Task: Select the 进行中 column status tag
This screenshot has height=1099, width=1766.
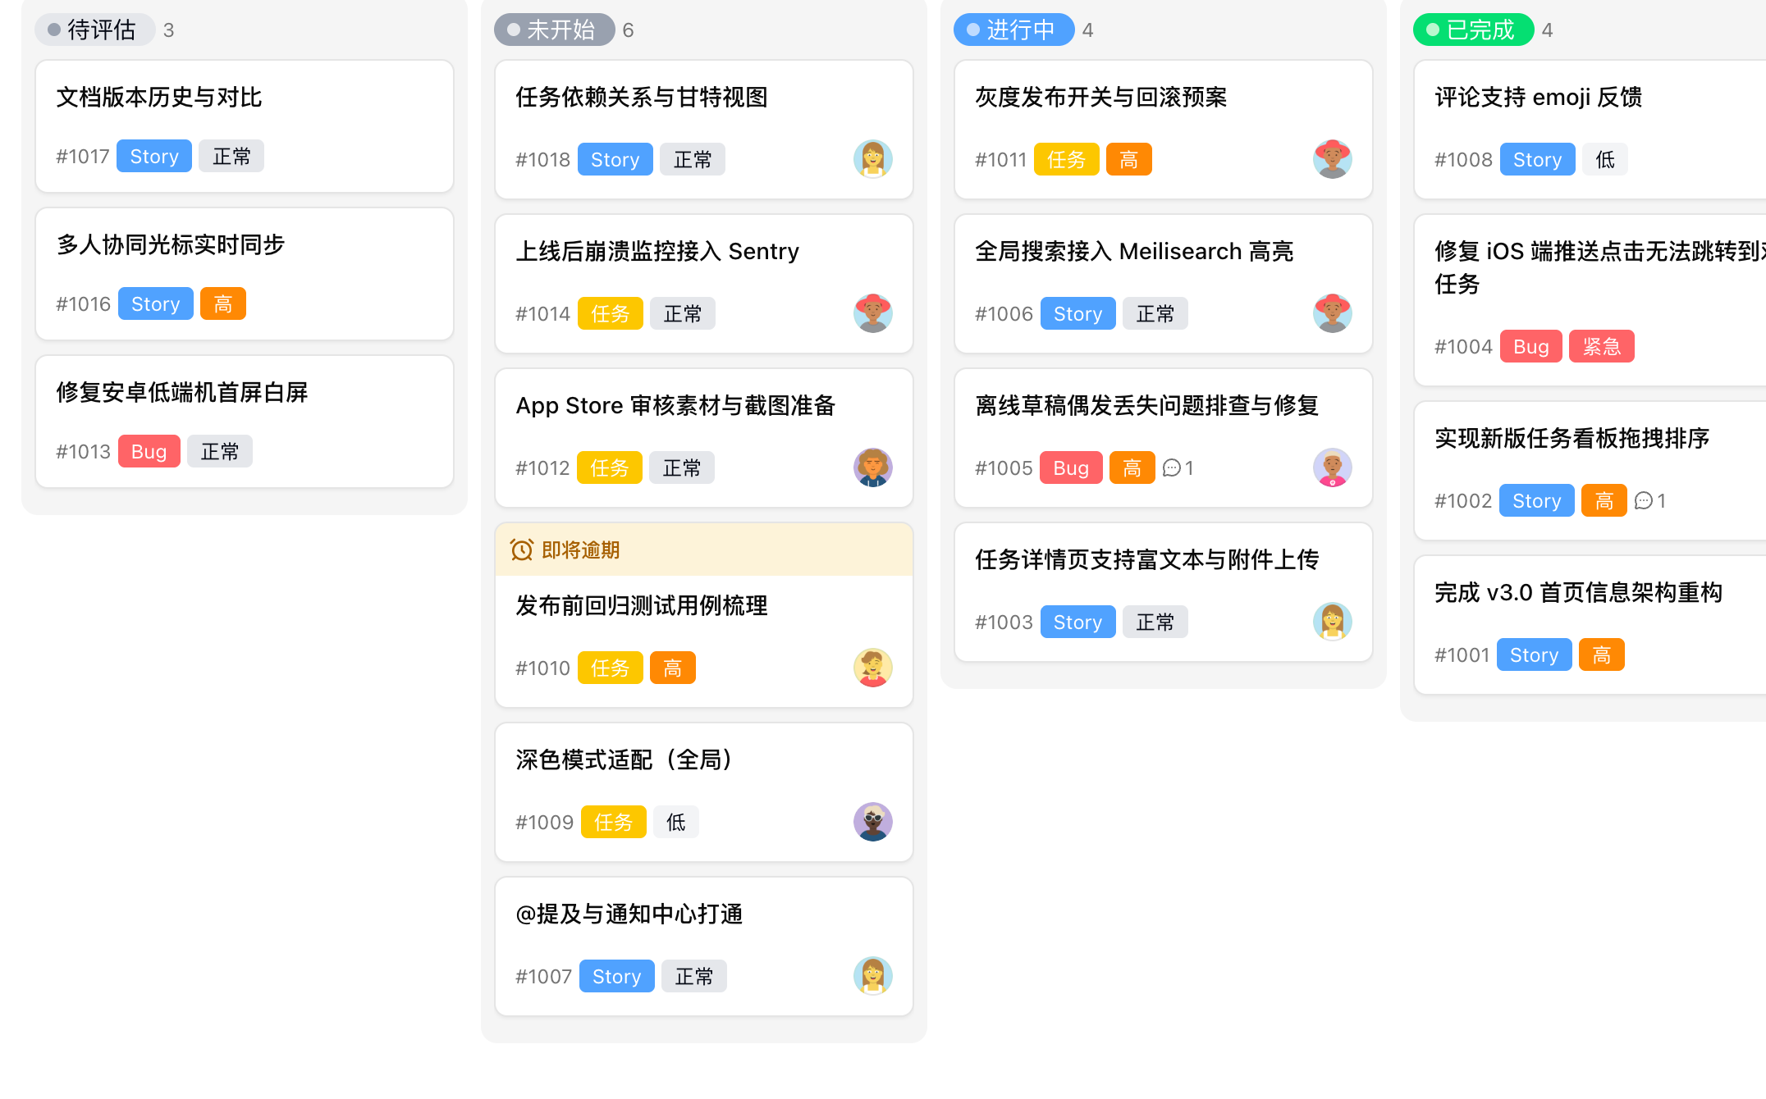Action: coord(1014,30)
